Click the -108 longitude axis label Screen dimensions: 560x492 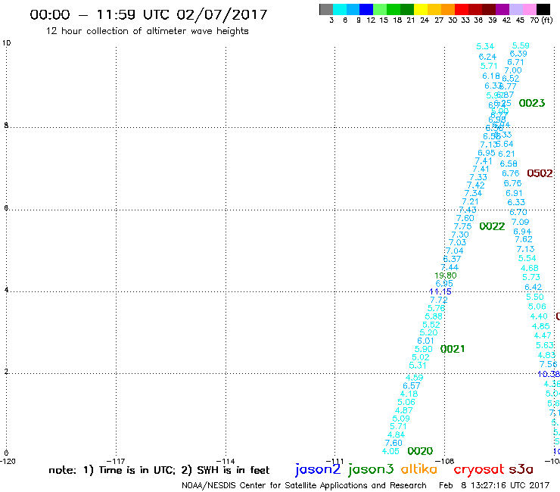point(445,462)
